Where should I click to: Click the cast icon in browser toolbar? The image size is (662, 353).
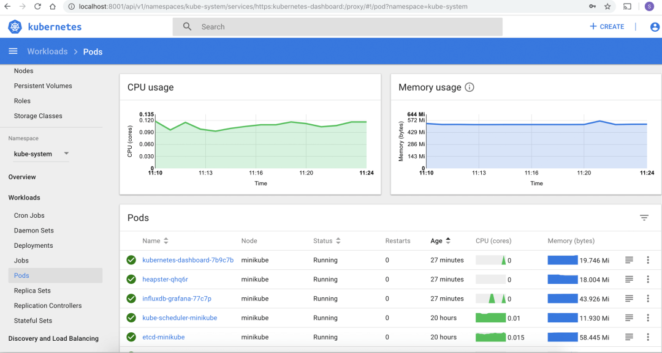click(627, 6)
